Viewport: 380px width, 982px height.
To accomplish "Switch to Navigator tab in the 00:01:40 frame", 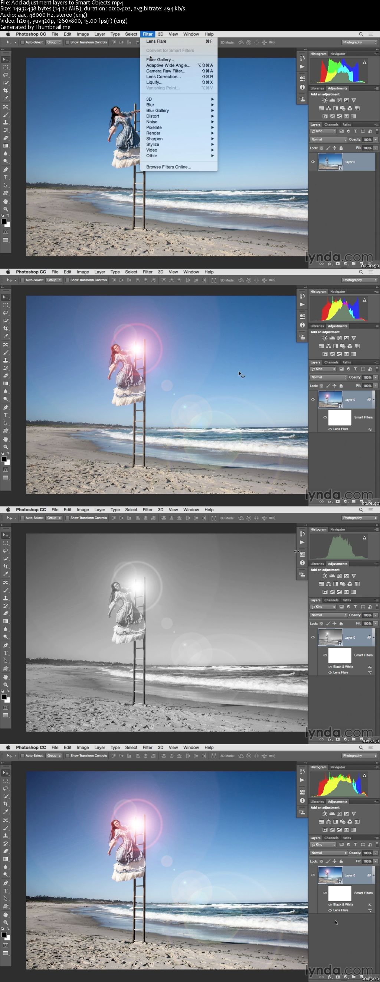I will 338,292.
